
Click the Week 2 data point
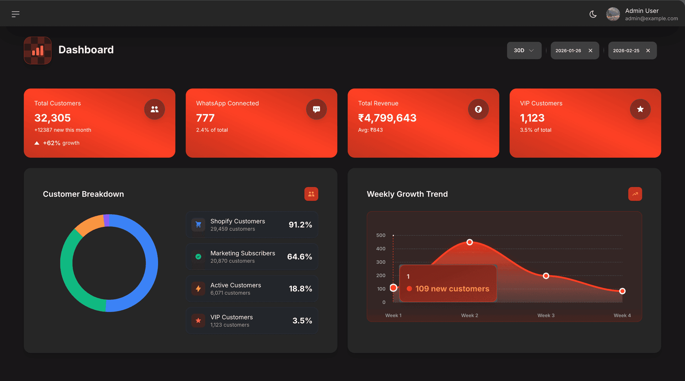tap(470, 242)
